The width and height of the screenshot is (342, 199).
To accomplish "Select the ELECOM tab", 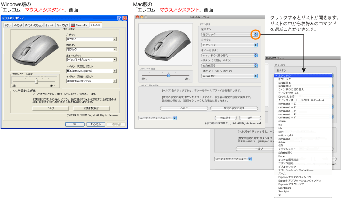I will click(95, 25).
